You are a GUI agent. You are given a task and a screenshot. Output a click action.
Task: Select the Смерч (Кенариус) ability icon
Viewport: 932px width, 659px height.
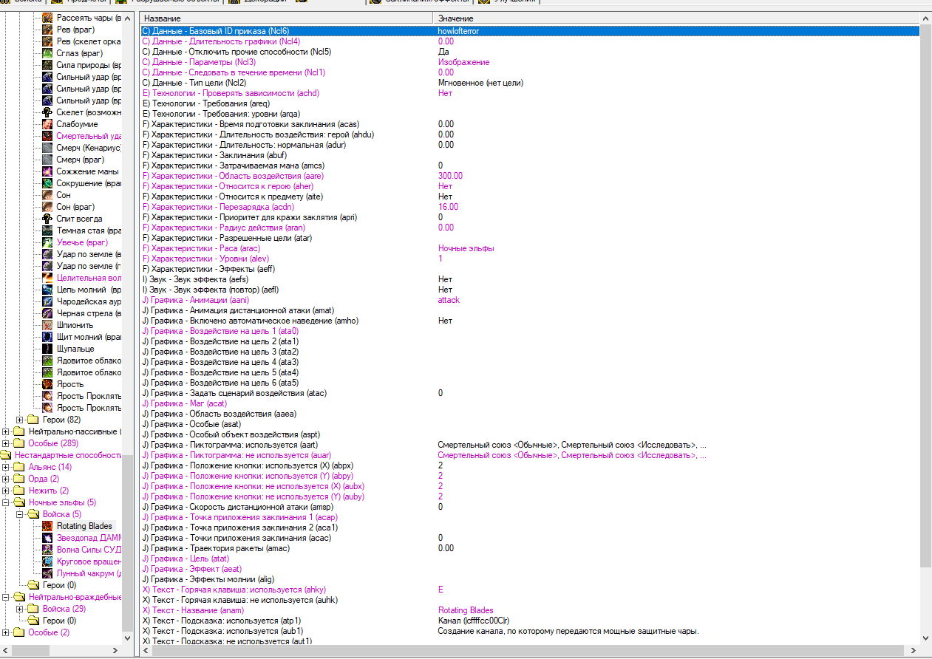[x=47, y=148]
